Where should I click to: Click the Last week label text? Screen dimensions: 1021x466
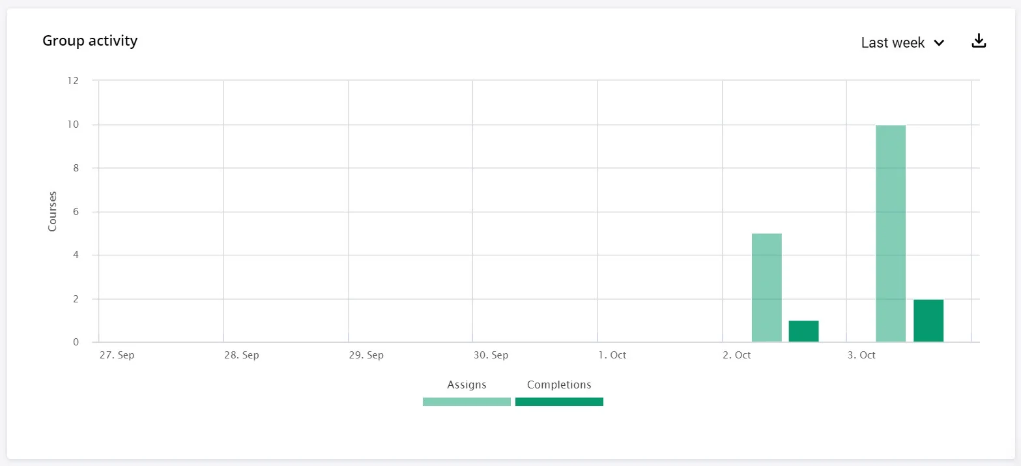[x=893, y=42]
